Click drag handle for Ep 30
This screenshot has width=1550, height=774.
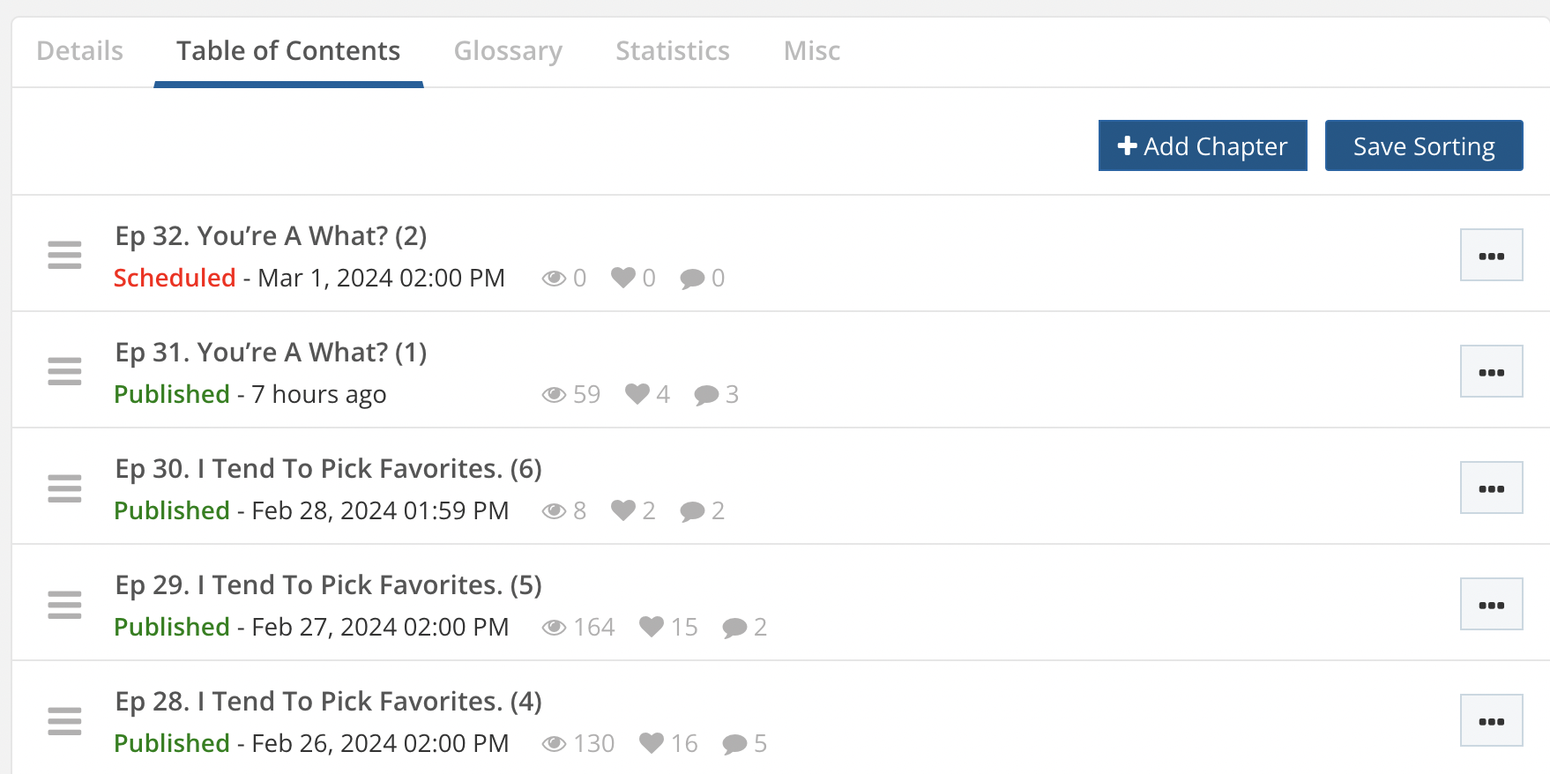[64, 487]
